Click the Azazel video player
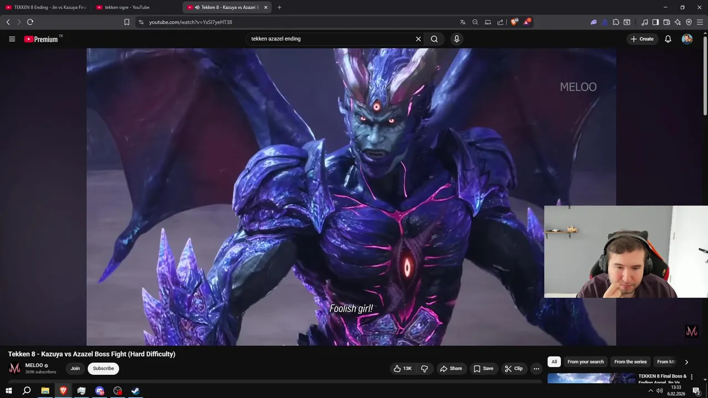Image resolution: width=708 pixels, height=398 pixels. [351, 197]
